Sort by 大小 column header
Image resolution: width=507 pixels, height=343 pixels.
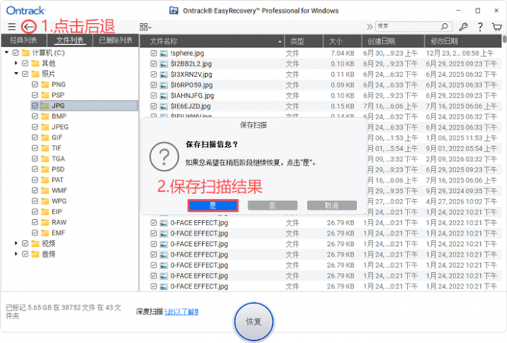342,41
